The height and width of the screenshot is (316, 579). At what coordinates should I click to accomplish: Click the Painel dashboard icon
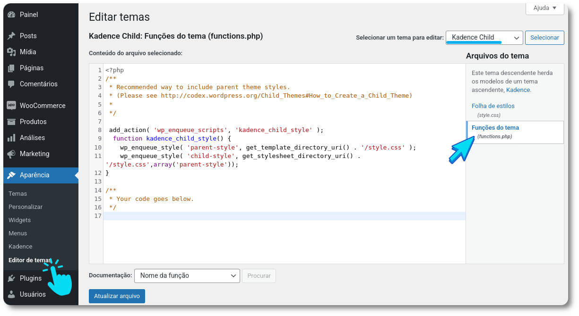coord(11,15)
